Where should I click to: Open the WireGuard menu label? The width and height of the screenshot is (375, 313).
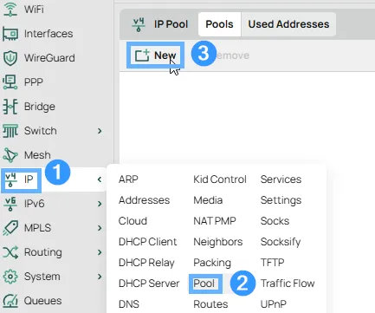pyautogui.click(x=49, y=58)
